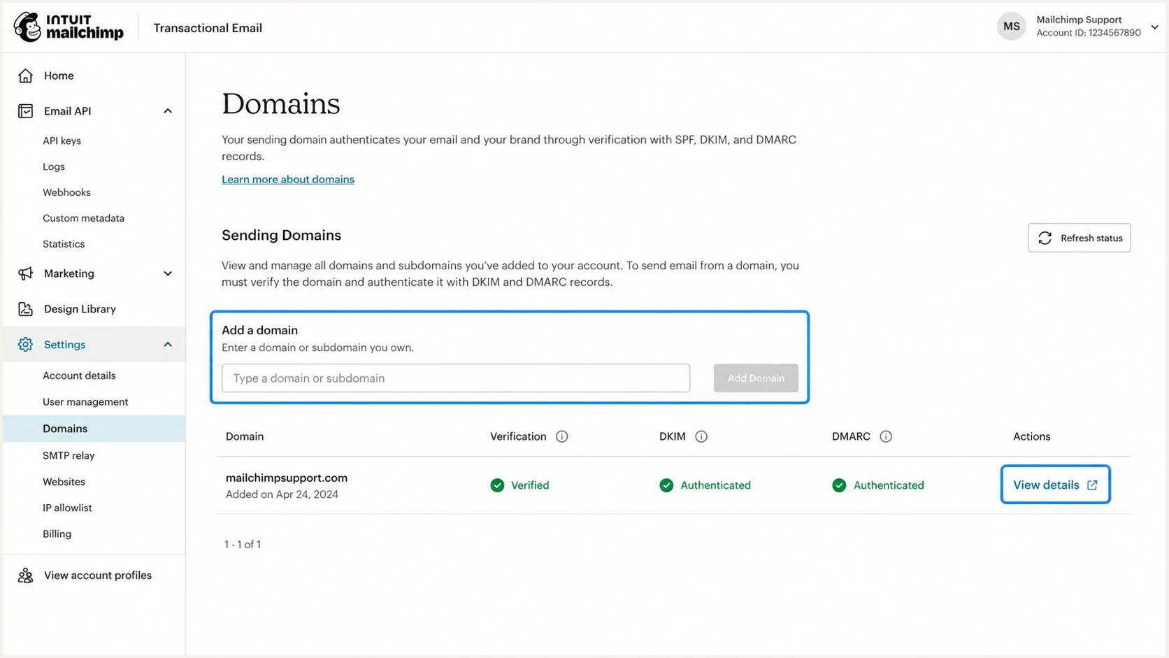1169x658 pixels.
Task: Click Account ID: 1234567890 text
Action: (x=1089, y=33)
